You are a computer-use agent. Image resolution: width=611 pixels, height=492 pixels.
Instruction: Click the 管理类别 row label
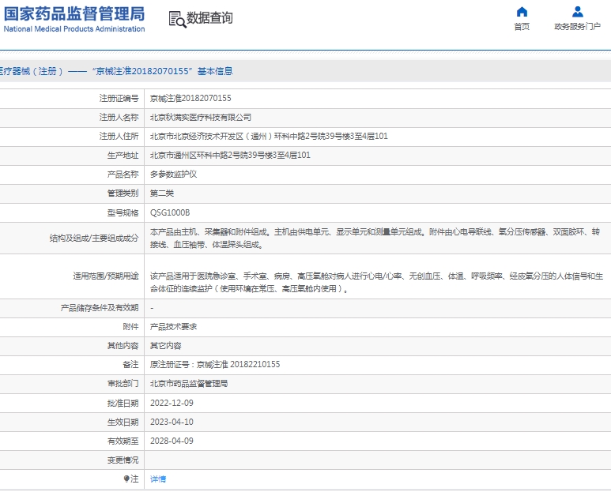(x=123, y=193)
